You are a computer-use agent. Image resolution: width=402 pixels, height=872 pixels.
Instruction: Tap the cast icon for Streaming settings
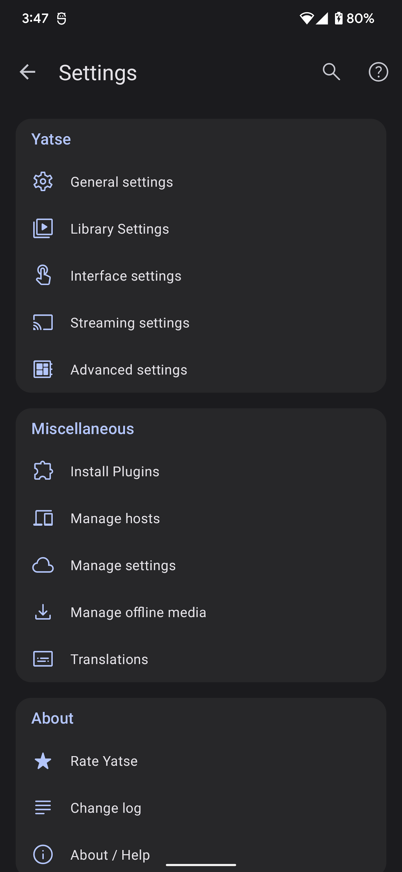tap(43, 323)
